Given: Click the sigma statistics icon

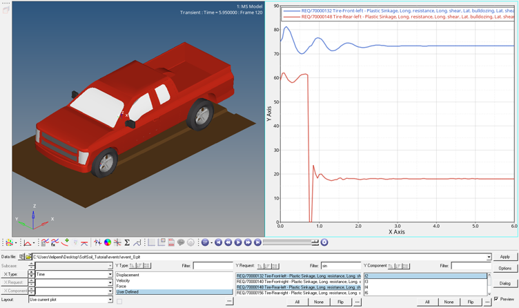Looking at the screenshot, I should point(127,242).
